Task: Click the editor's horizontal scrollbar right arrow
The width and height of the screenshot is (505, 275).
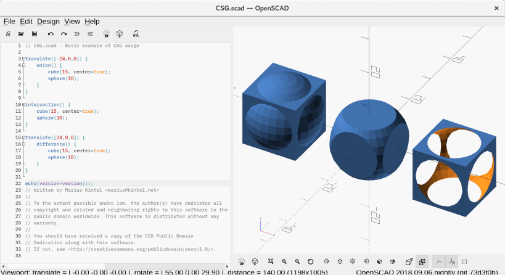Action: [228, 266]
